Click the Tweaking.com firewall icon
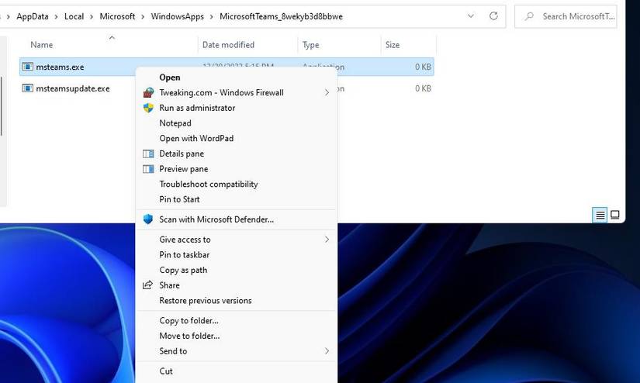640x383 pixels. (148, 92)
